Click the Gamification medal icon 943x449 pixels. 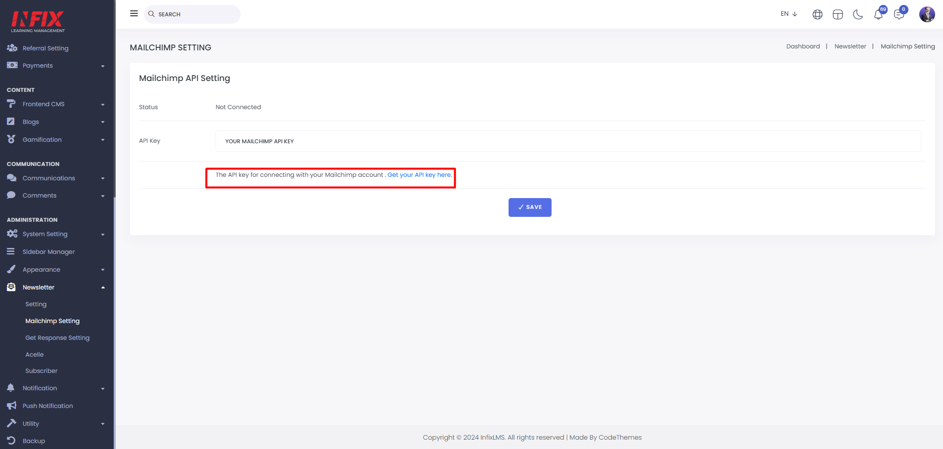[x=11, y=139]
